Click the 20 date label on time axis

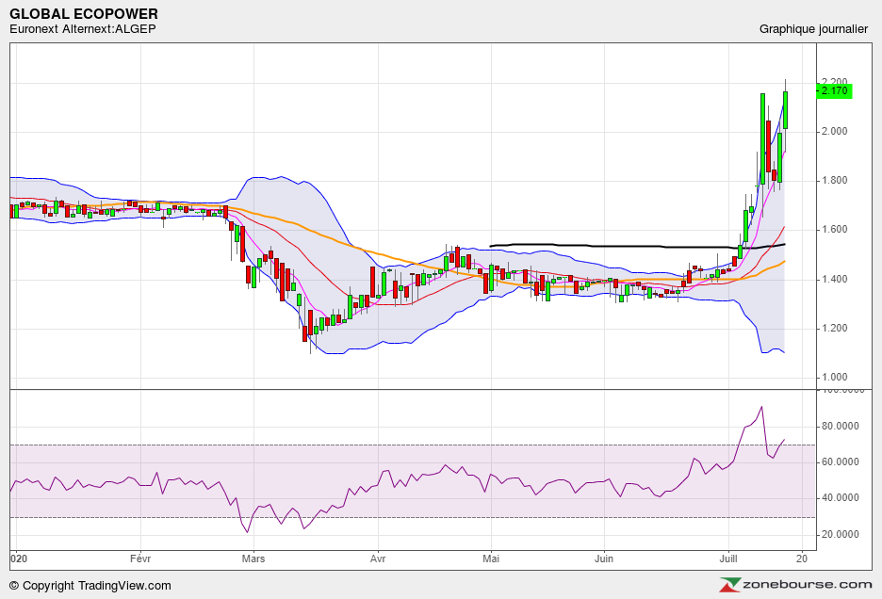coord(802,559)
